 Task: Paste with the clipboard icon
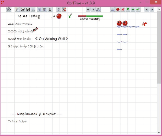(x=45, y=9)
